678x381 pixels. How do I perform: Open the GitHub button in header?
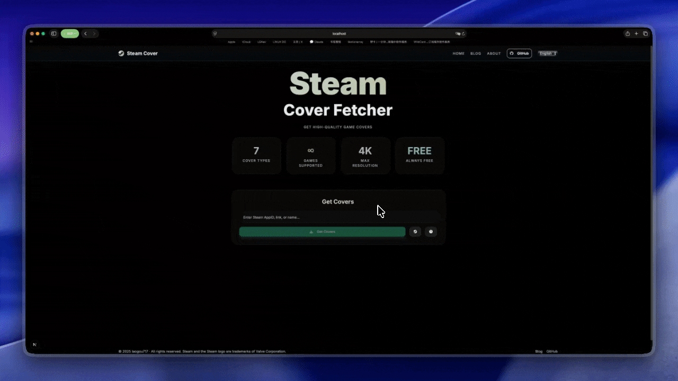click(x=519, y=53)
